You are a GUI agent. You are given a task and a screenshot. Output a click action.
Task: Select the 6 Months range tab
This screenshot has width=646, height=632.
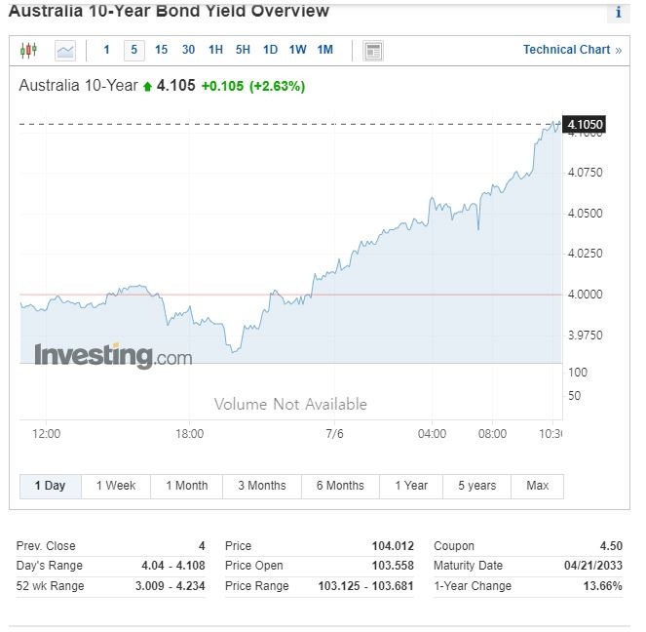click(x=340, y=486)
